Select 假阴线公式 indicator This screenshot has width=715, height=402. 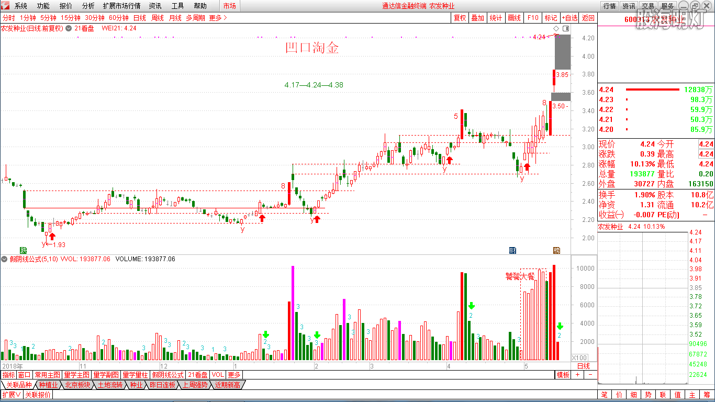pos(168,375)
